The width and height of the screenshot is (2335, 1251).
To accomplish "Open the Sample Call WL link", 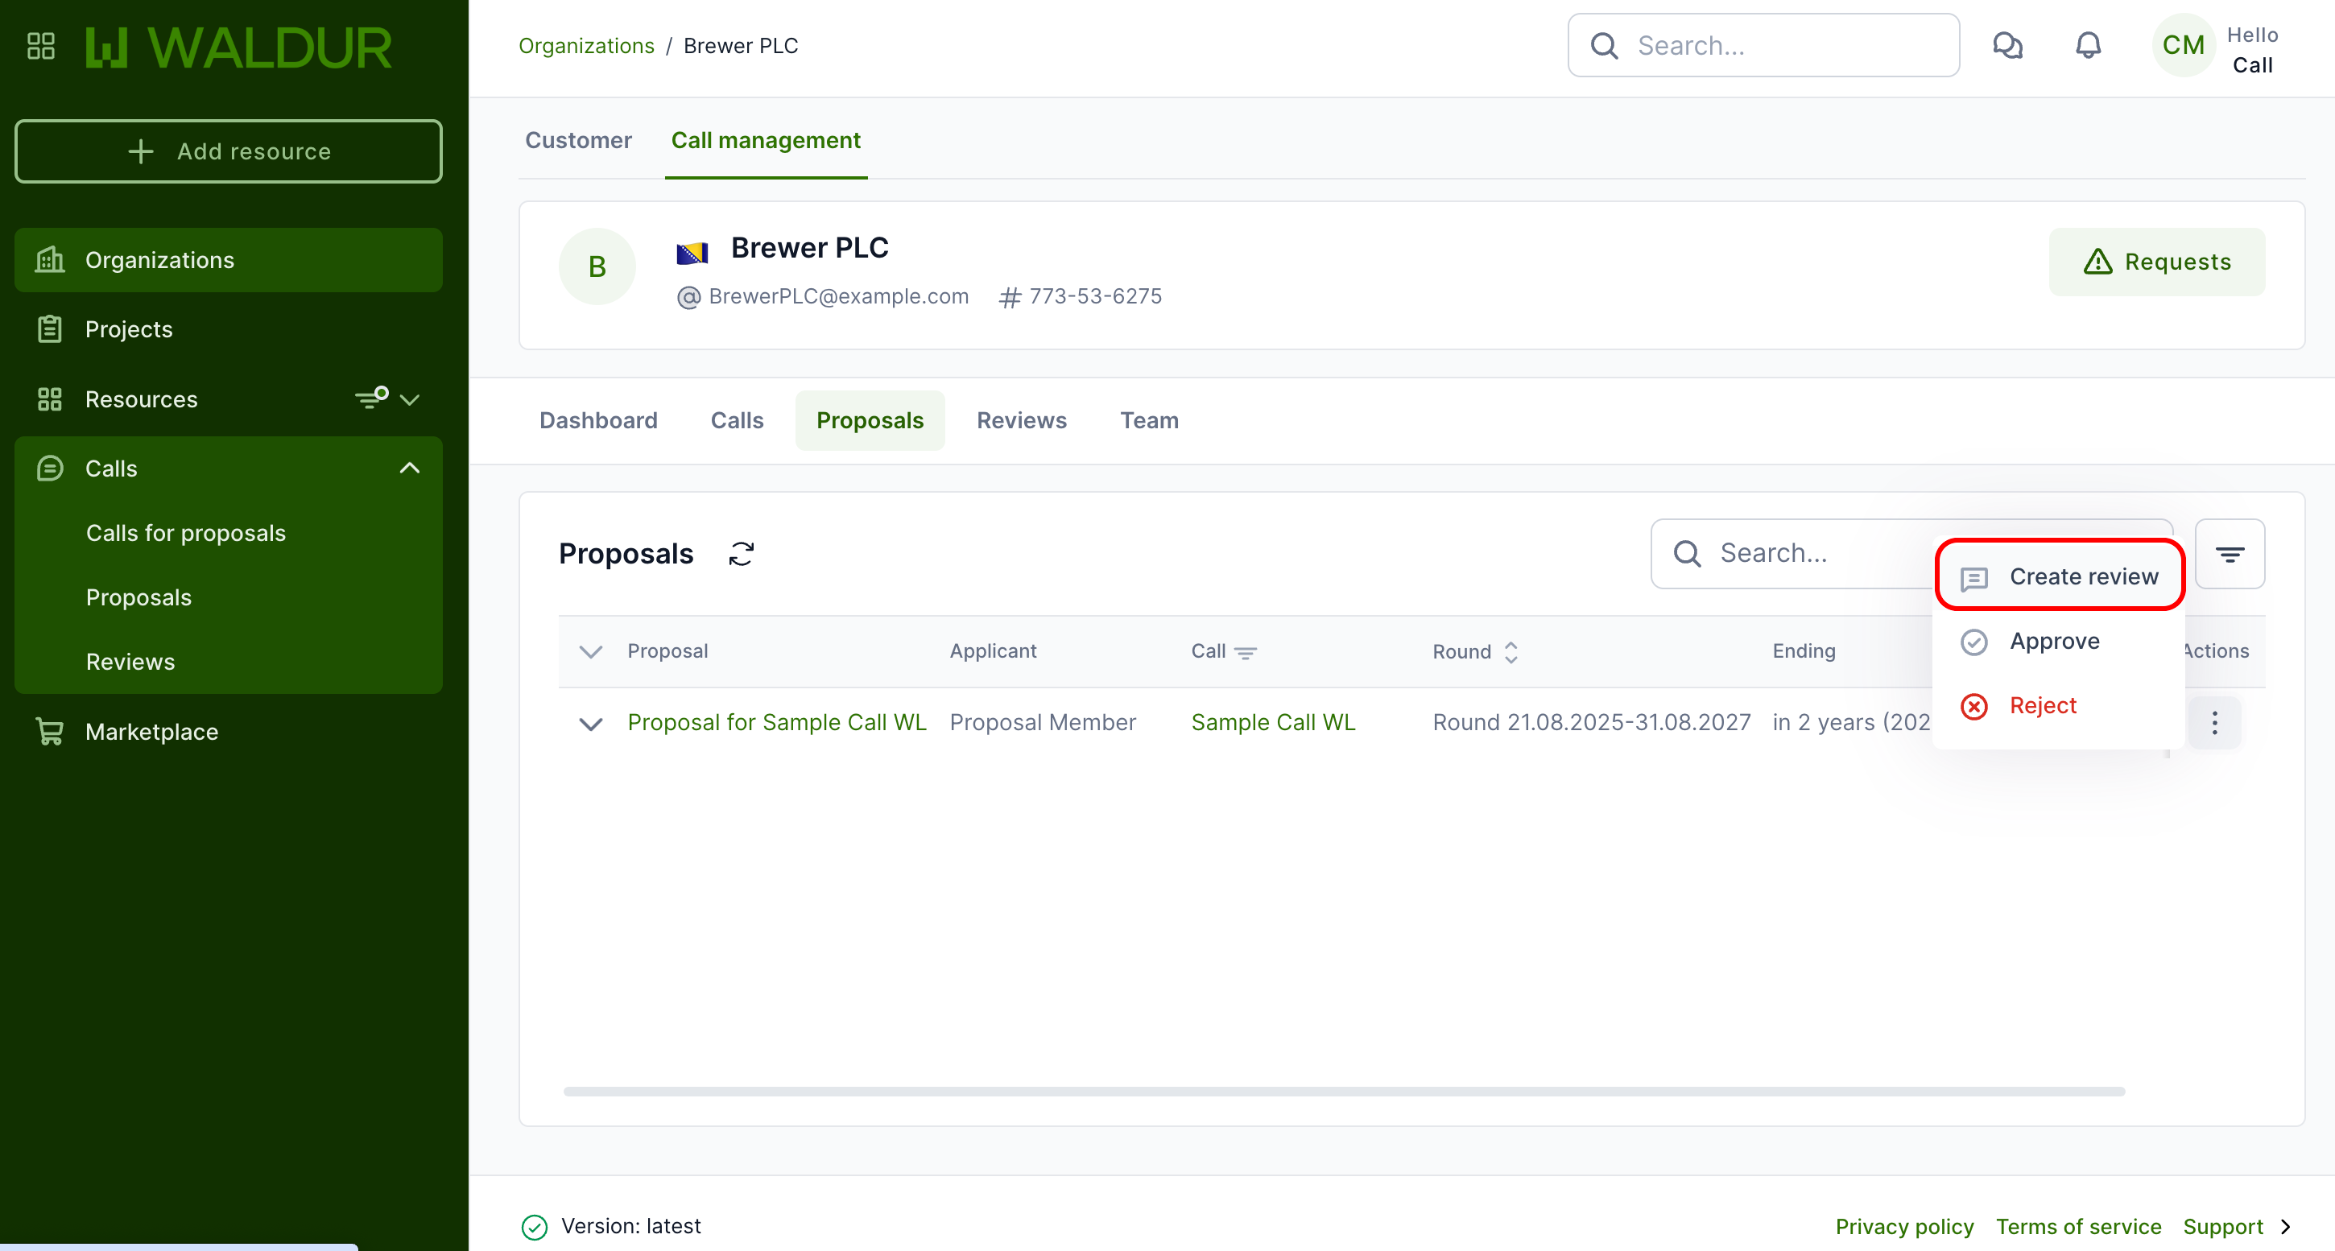I will pyautogui.click(x=1271, y=722).
